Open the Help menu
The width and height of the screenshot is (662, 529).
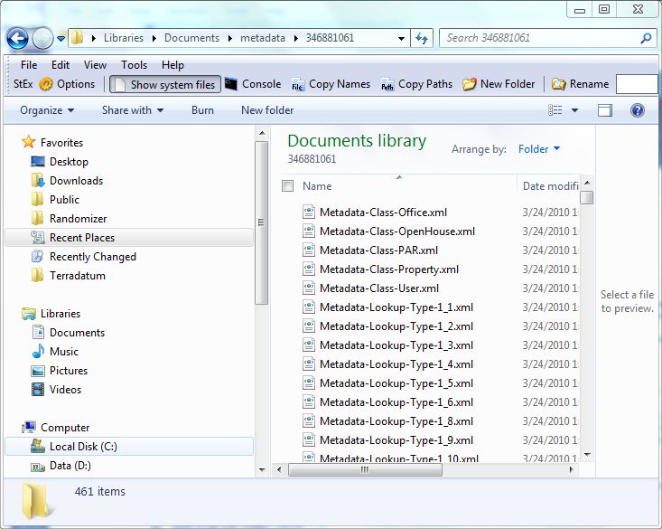172,65
